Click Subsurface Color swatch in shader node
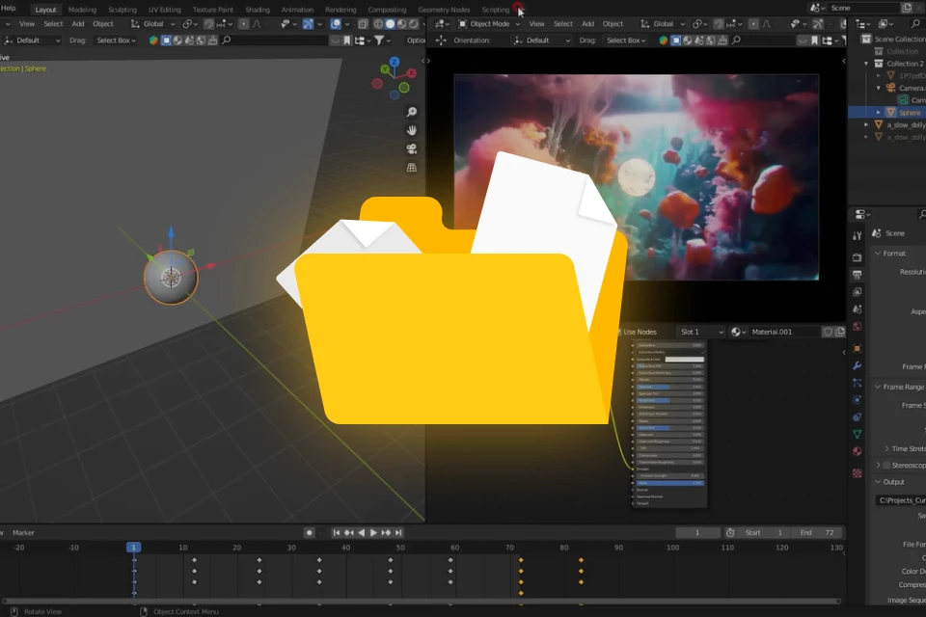Viewport: 926px width, 617px height. [x=685, y=359]
